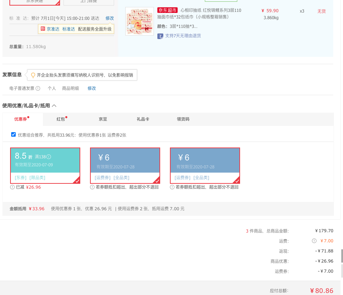
Task: Click info icon under second ¥6 shipping coupon
Action: click(x=172, y=187)
